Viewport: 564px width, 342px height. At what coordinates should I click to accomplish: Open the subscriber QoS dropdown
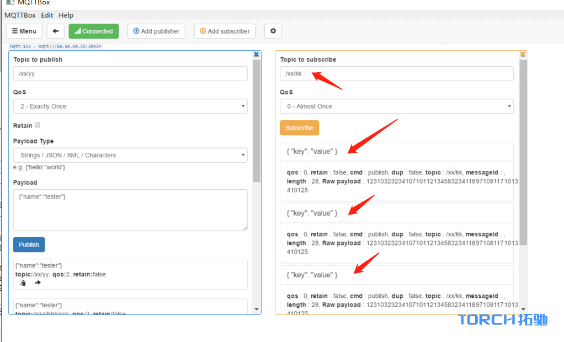396,106
